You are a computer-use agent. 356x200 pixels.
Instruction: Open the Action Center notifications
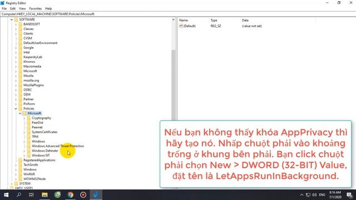pyautogui.click(x=349, y=195)
